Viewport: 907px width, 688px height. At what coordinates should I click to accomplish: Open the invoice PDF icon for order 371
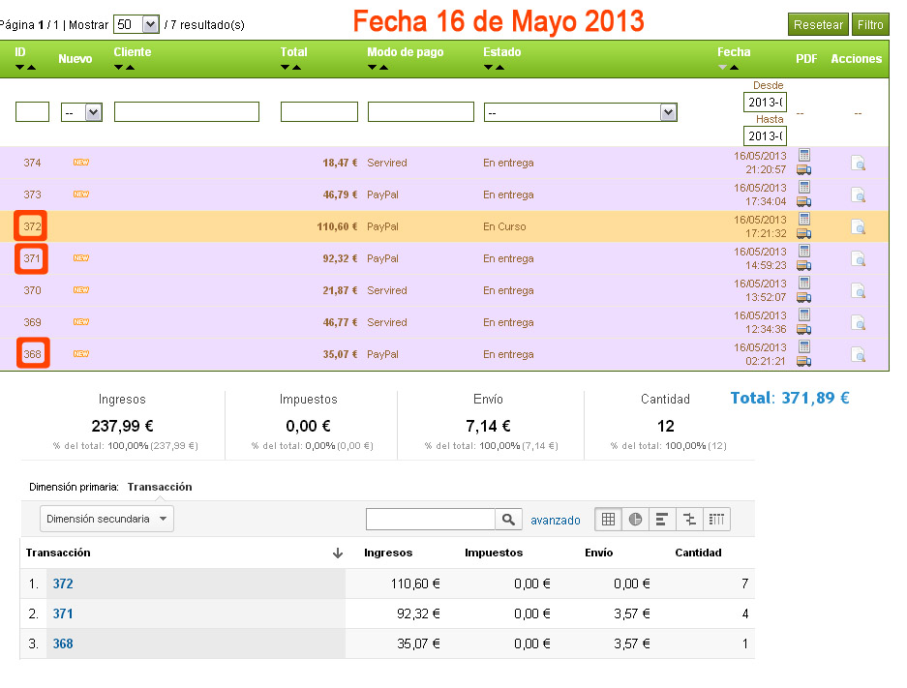(804, 251)
